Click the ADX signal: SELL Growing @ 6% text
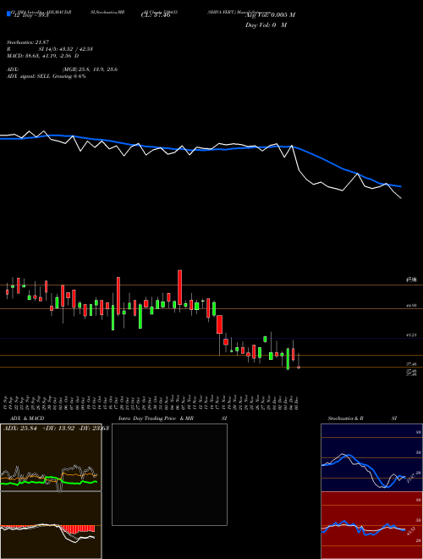423x559 pixels. 47,76
